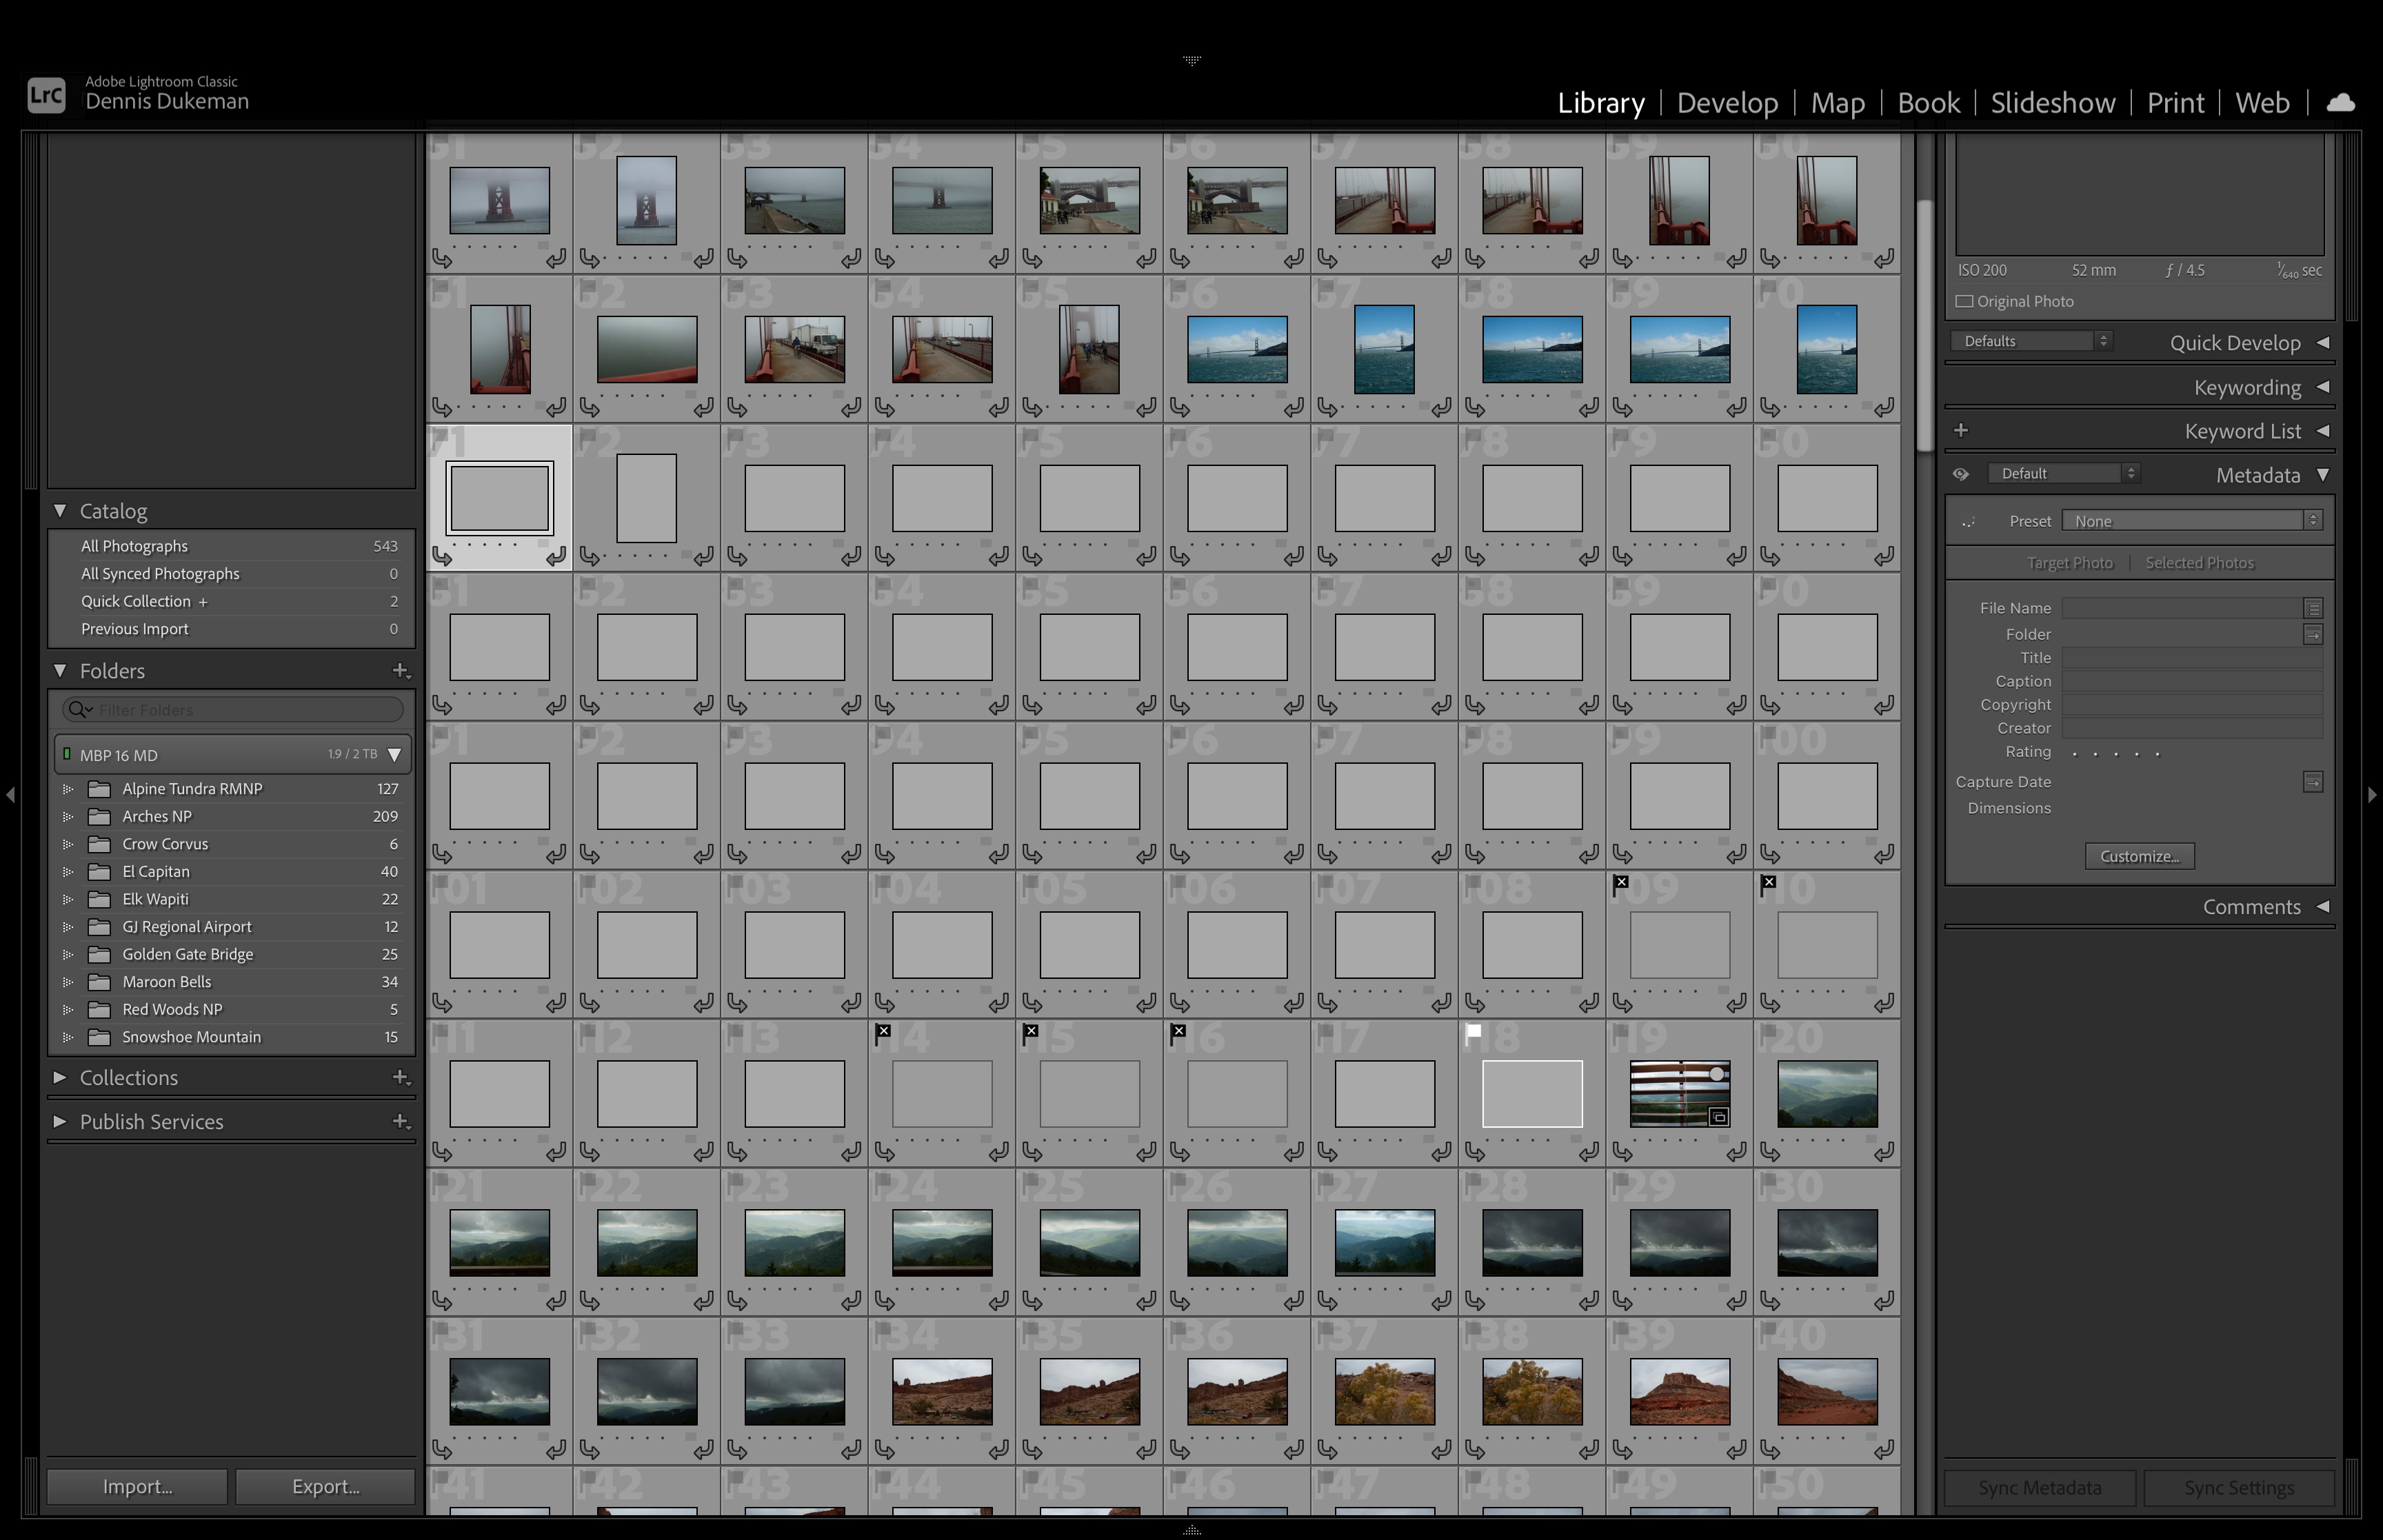Switch to the Selected Photos tab in Metadata

coord(2199,561)
